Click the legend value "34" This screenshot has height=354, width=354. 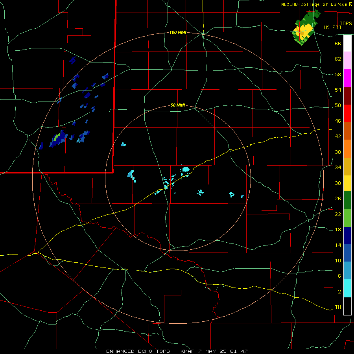[x=338, y=168]
